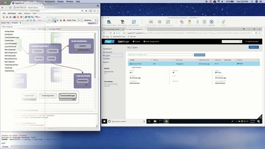Click the Task View icon in Windows taskbar
The width and height of the screenshot is (265, 149).
click(x=149, y=121)
